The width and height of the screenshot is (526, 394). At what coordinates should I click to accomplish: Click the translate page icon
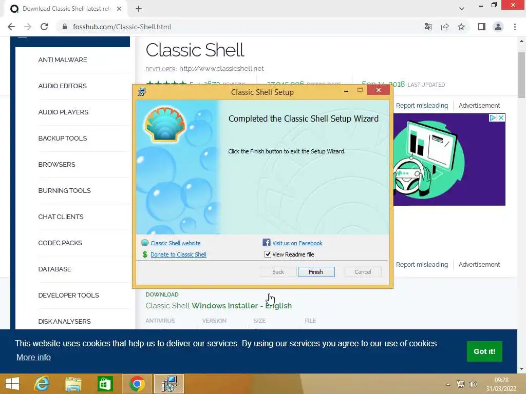pos(428,27)
